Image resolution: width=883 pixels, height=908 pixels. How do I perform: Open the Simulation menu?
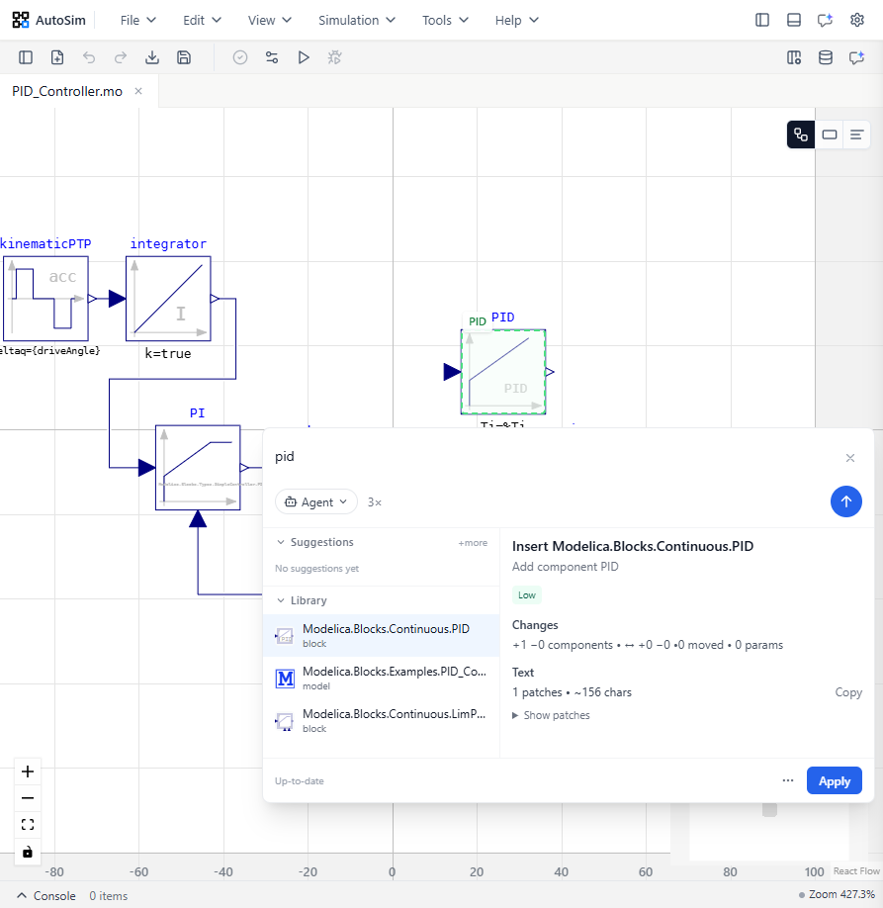pyautogui.click(x=356, y=20)
